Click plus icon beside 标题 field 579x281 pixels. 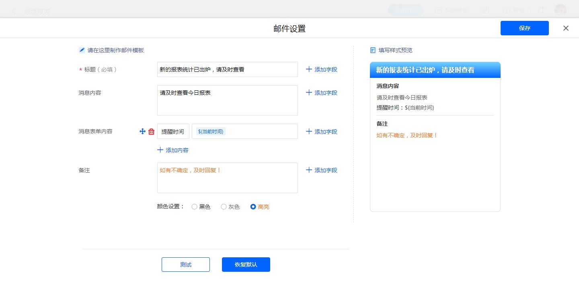(x=309, y=69)
